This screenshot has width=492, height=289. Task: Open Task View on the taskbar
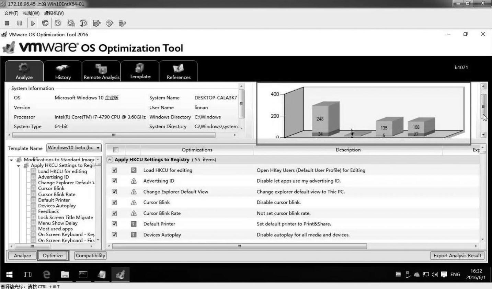[x=27, y=275]
